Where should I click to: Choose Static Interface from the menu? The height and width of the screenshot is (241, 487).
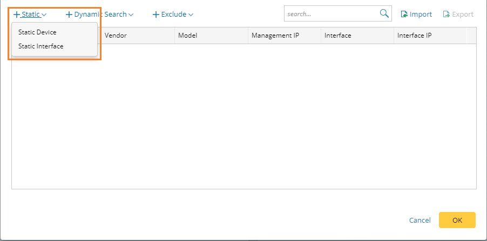[x=40, y=46]
